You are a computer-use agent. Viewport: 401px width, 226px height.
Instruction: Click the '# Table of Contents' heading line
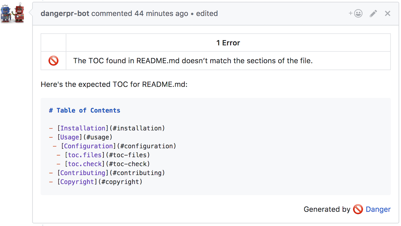coord(85,111)
